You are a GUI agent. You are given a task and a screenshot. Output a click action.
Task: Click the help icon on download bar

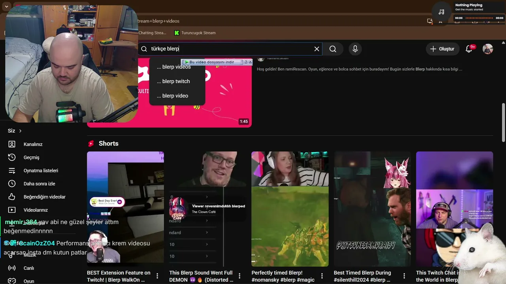click(x=246, y=62)
